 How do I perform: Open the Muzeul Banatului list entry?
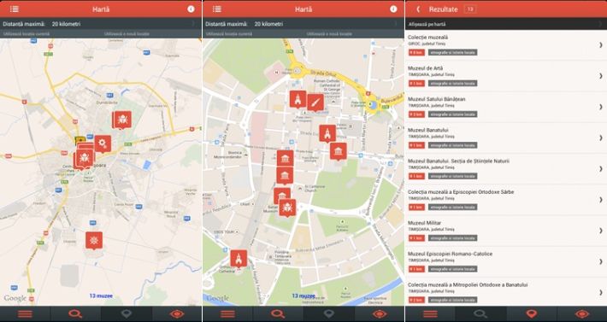tap(506, 138)
